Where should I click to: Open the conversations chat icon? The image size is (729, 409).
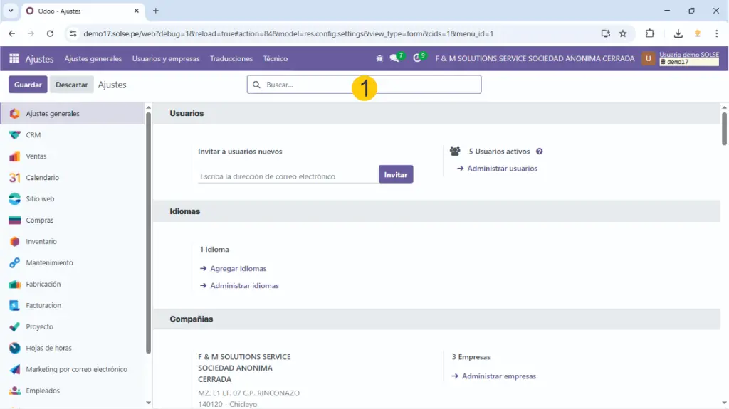tap(394, 59)
